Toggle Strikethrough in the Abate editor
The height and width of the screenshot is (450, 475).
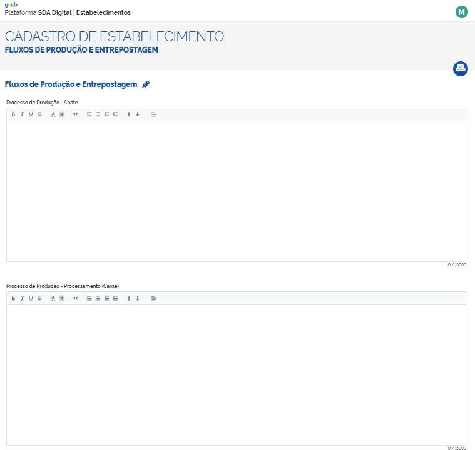click(x=39, y=114)
